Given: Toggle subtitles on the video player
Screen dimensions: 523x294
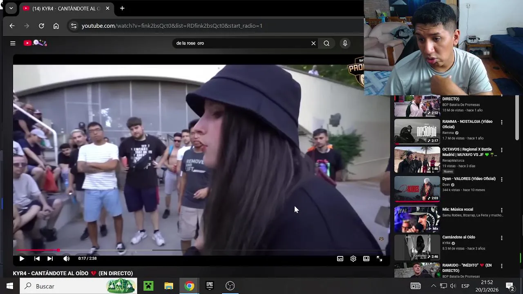Looking at the screenshot, I should [340, 258].
